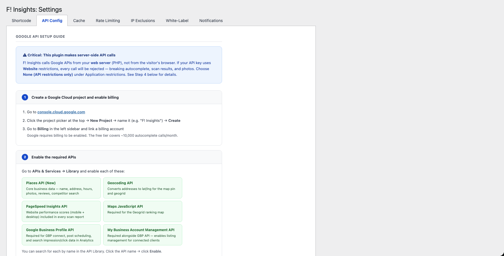Click the 'None (API restrictions only)' bold text
Screen dimensions: 504x256
point(48,74)
